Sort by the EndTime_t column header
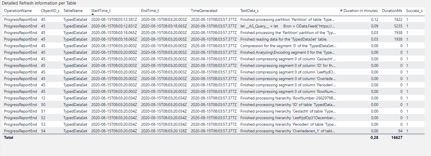 point(150,11)
